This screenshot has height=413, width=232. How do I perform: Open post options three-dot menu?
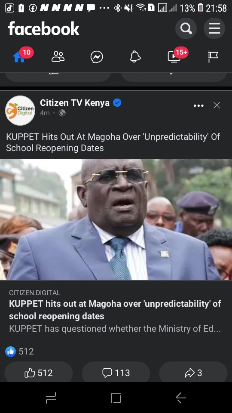pyautogui.click(x=198, y=106)
